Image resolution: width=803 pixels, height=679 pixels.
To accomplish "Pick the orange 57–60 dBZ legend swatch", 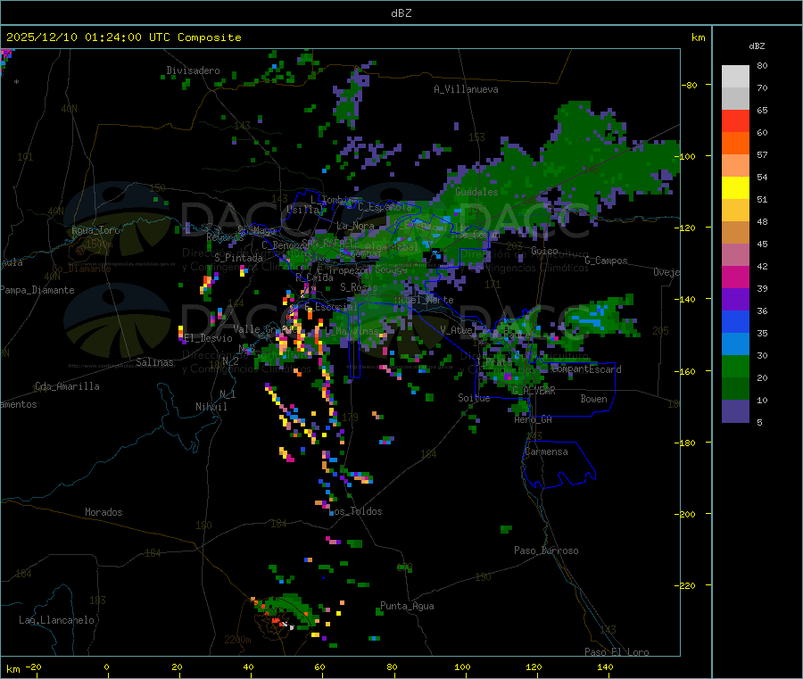I will pyautogui.click(x=735, y=144).
